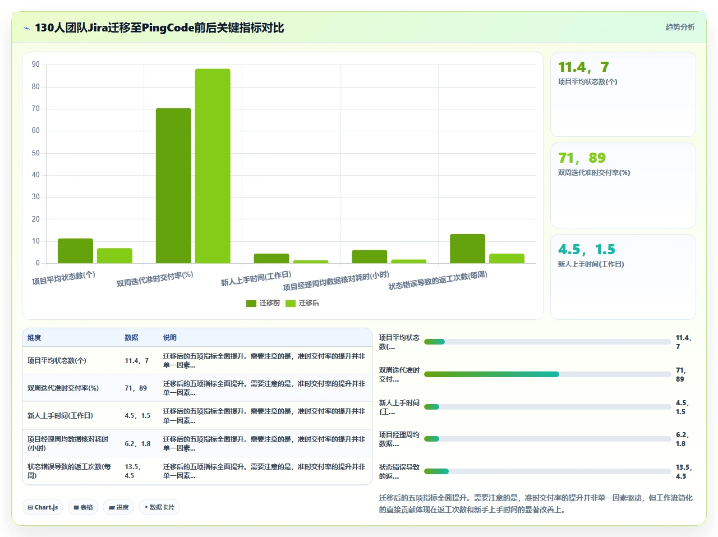
Task: Click the 迁移前 bar for 状态错误导致的返工次数
Action: pos(467,249)
